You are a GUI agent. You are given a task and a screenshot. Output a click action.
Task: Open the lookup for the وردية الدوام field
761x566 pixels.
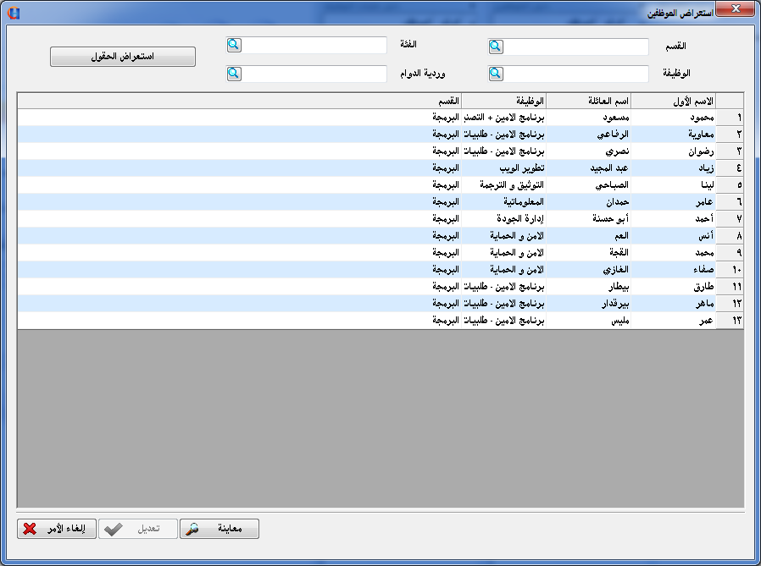tap(234, 74)
